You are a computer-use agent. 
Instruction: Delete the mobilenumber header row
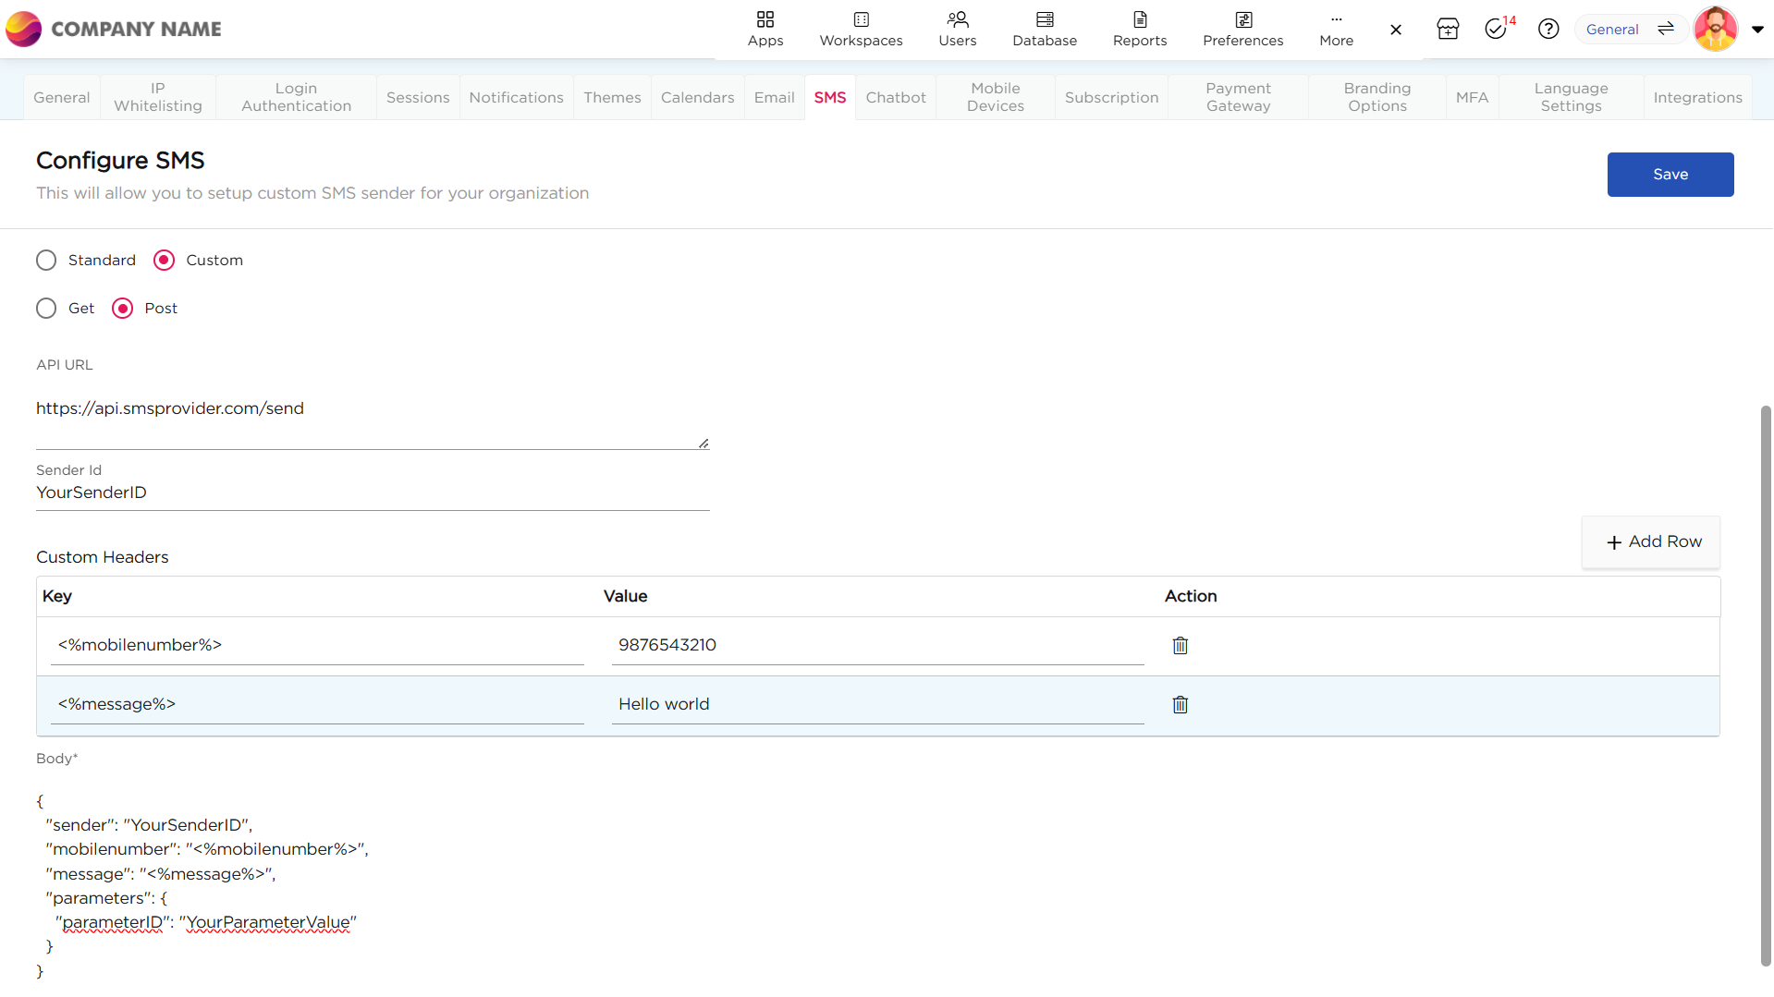click(1180, 646)
